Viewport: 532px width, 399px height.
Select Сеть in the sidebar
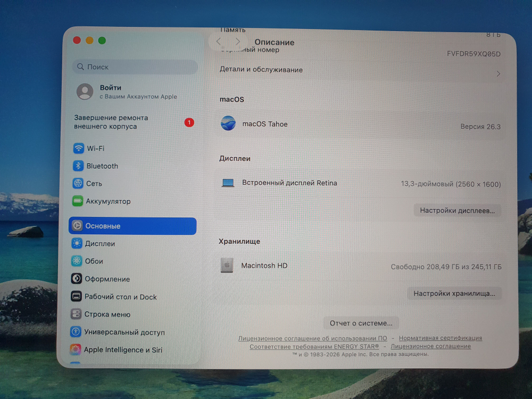132,184
